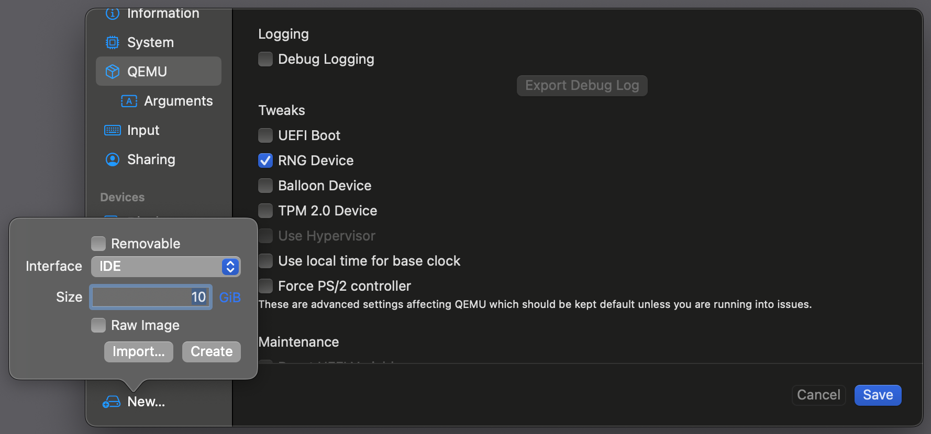Click the Information icon in sidebar
The height and width of the screenshot is (434, 931).
pyautogui.click(x=112, y=14)
